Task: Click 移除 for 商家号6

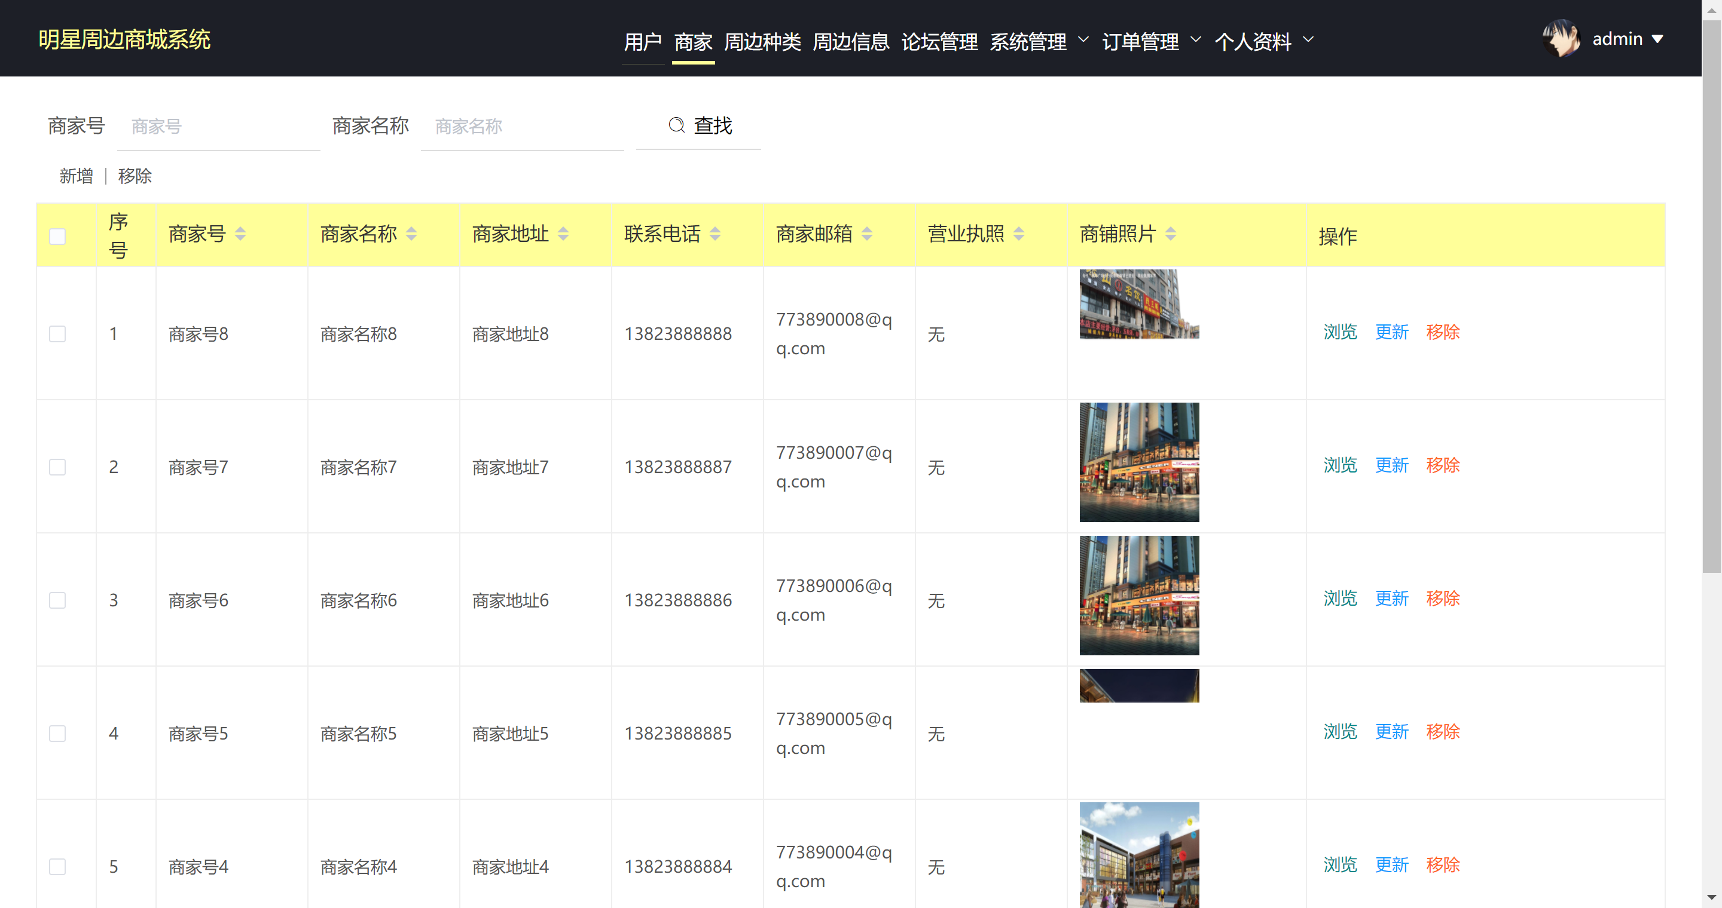Action: 1443,598
